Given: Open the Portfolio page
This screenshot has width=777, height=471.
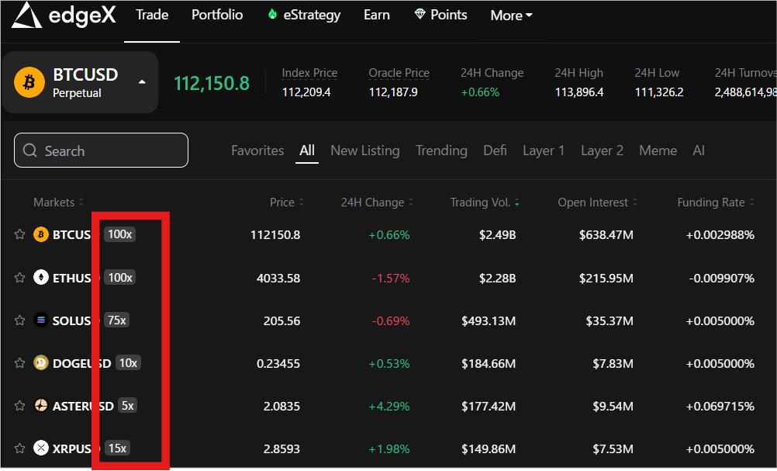Looking at the screenshot, I should 217,16.
